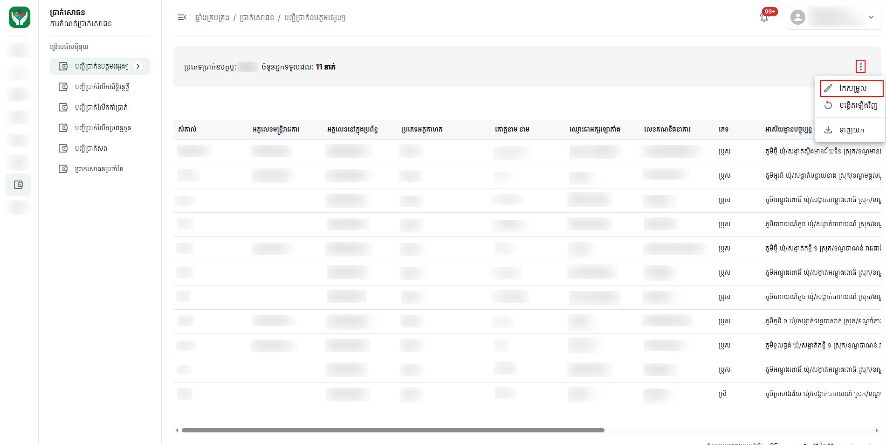Click the scrollbar's left arrow
The width and height of the screenshot is (886, 445).
coord(177,430)
